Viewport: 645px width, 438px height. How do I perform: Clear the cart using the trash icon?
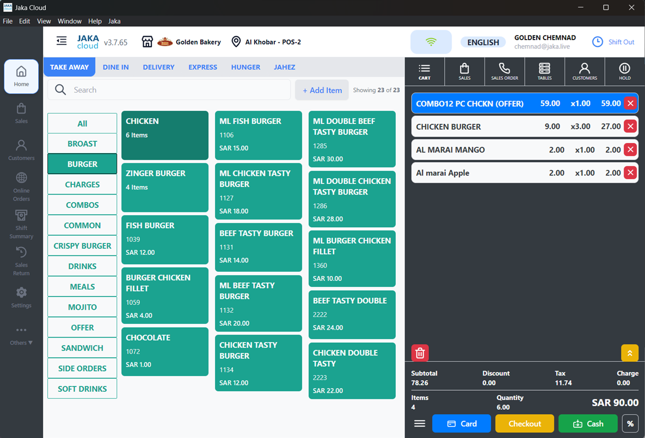tap(420, 353)
